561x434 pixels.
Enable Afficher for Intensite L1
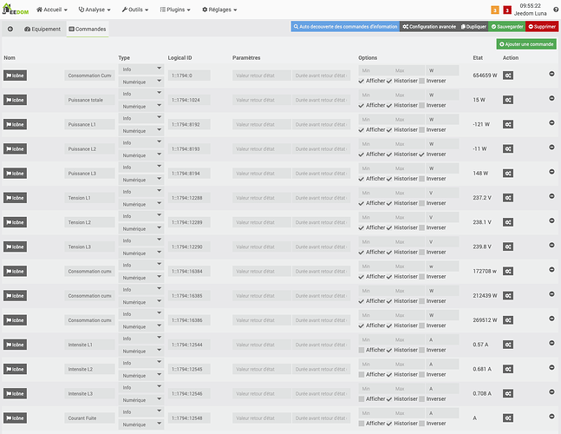click(x=362, y=350)
